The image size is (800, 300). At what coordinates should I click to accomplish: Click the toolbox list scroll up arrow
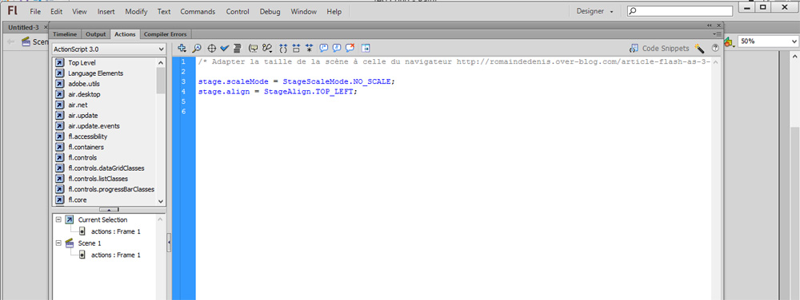coord(161,62)
